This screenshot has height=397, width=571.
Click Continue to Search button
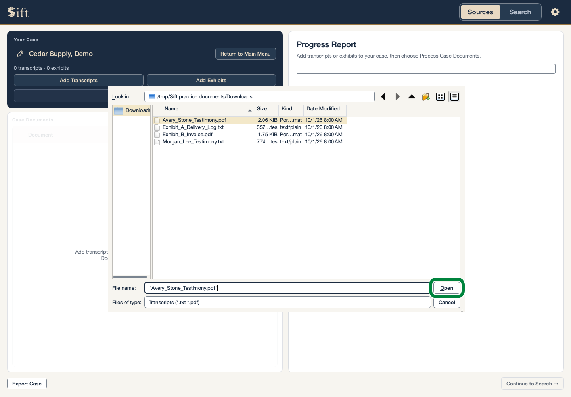(532, 384)
